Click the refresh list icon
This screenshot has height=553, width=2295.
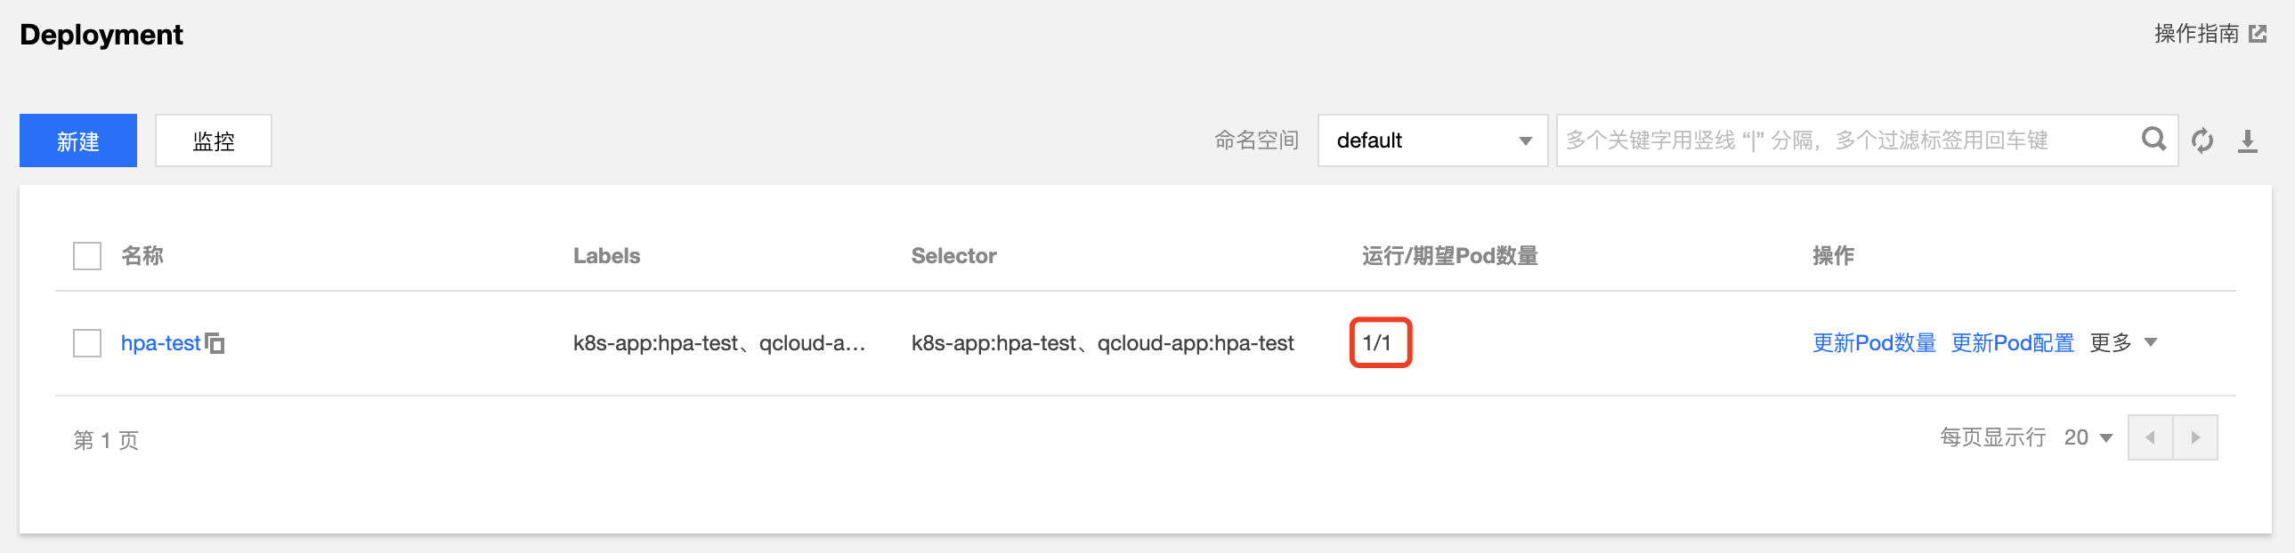(2202, 140)
